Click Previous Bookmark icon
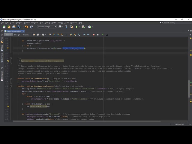 point(71,35)
